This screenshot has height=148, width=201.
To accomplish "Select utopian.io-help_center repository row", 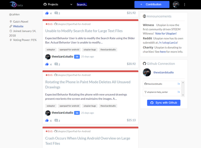I will point(162,92).
